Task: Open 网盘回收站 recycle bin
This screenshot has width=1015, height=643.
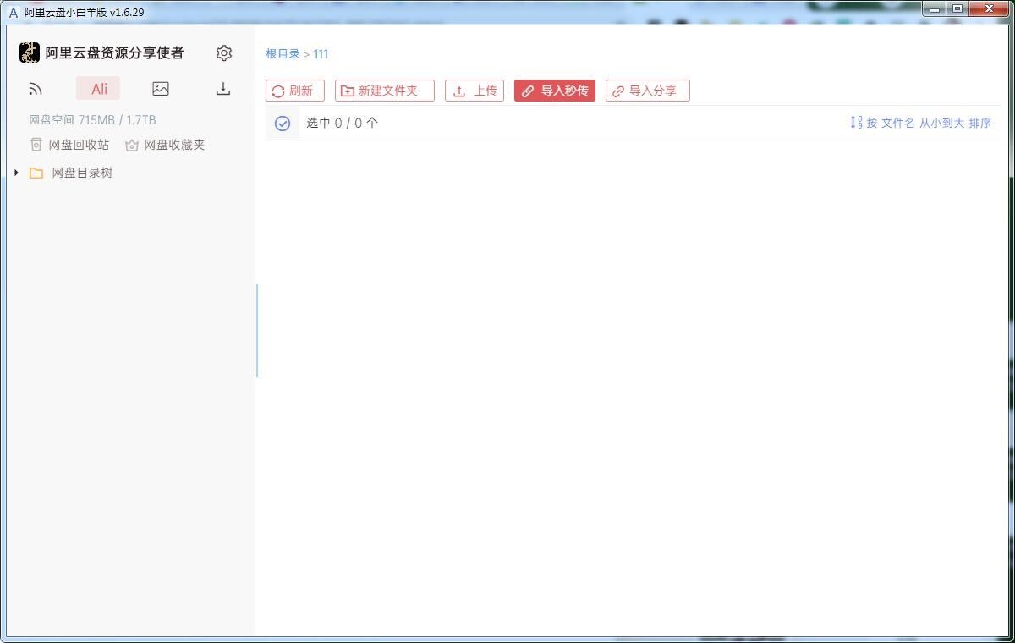Action: 70,145
